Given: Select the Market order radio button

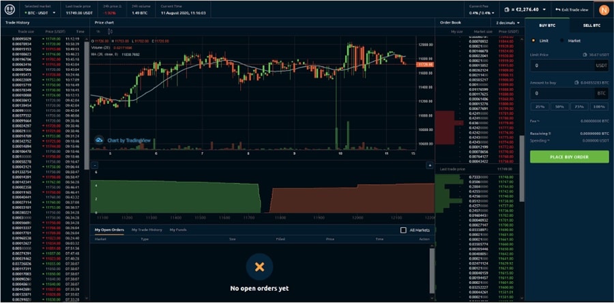Looking at the screenshot, I should 563,40.
